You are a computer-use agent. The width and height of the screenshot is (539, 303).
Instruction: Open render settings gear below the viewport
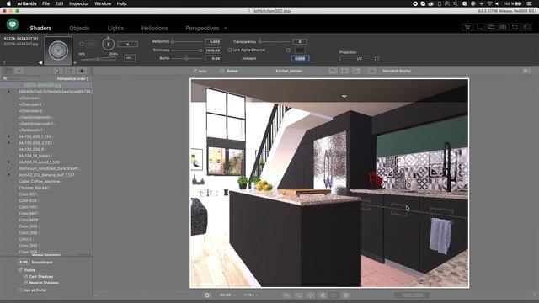tap(207, 295)
